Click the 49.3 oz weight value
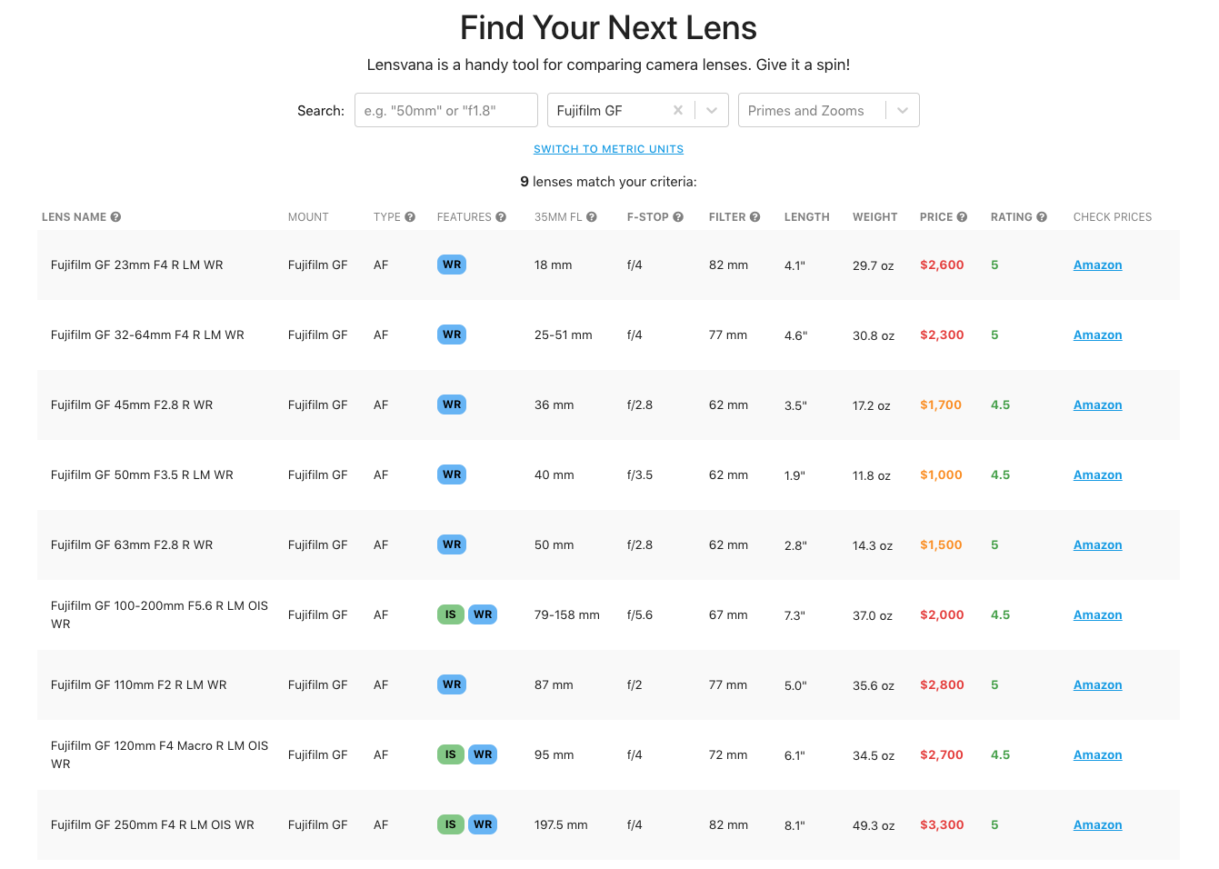The image size is (1219, 869). 874,825
